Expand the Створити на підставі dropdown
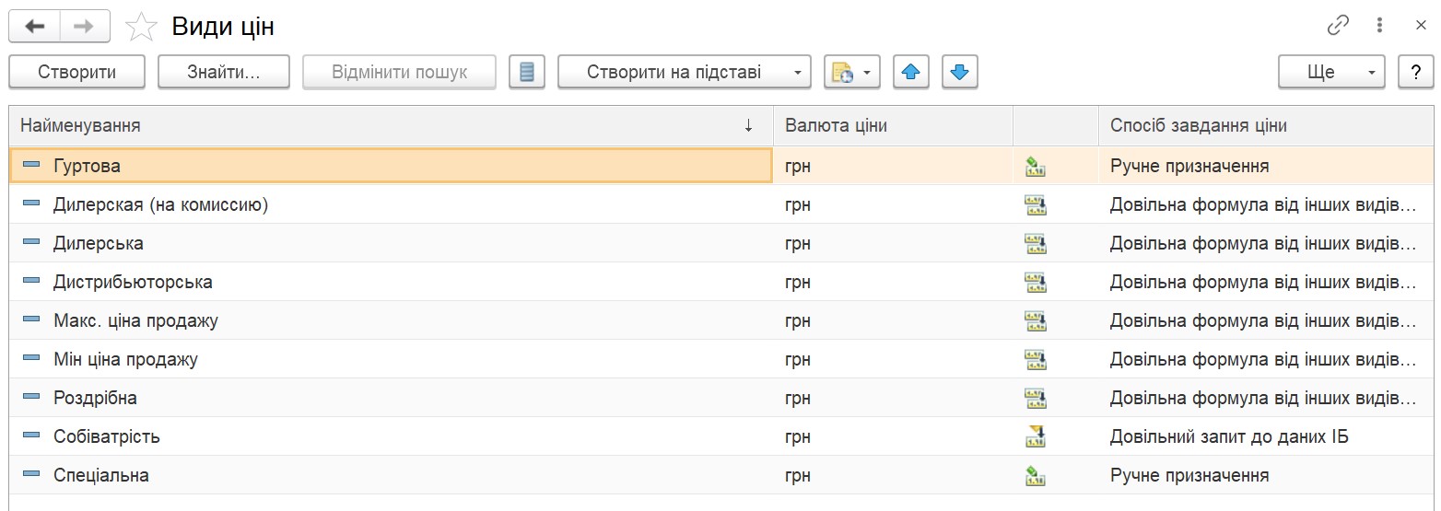The image size is (1441, 511). point(685,72)
